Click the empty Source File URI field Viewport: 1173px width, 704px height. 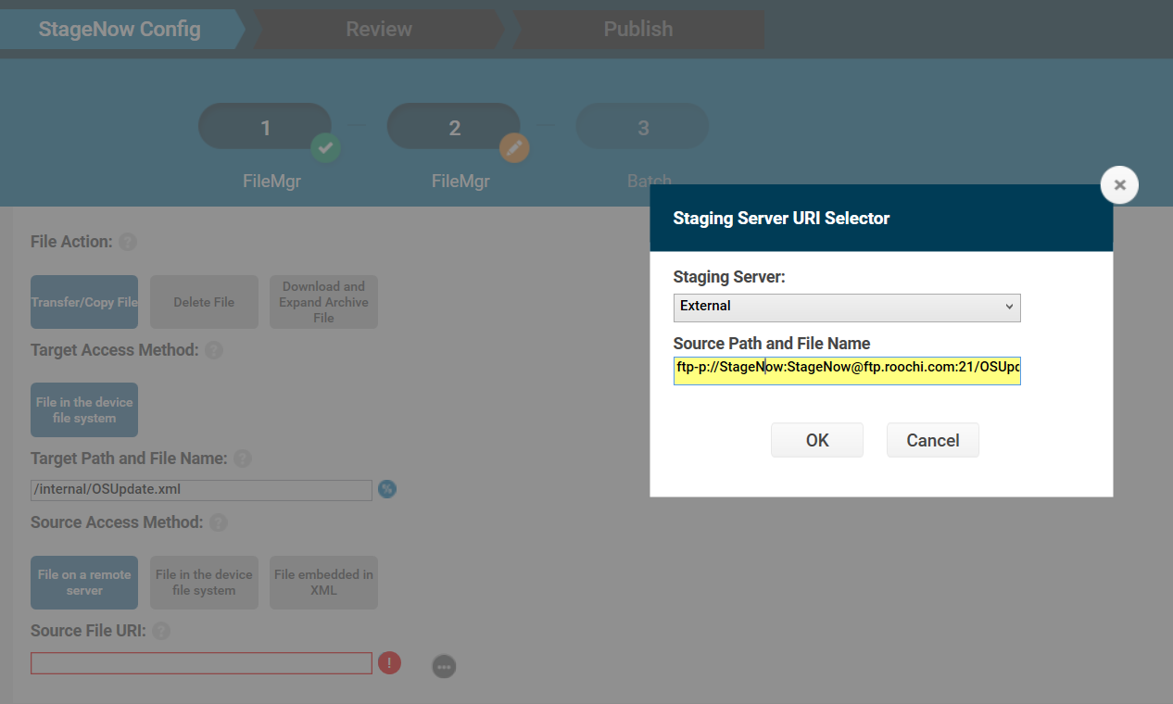(x=201, y=663)
